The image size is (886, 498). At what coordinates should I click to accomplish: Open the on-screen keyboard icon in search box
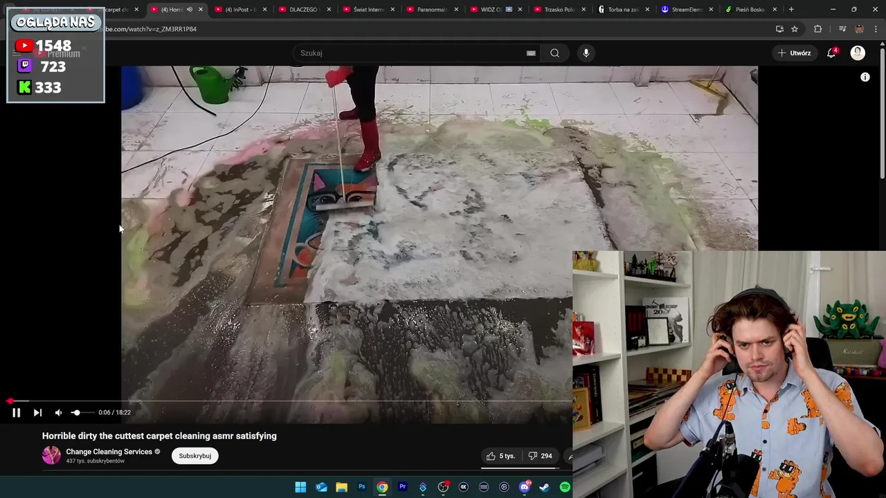pyautogui.click(x=531, y=53)
